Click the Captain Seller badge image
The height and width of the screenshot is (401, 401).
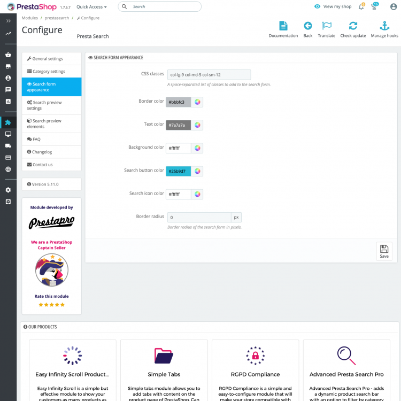coord(52,270)
